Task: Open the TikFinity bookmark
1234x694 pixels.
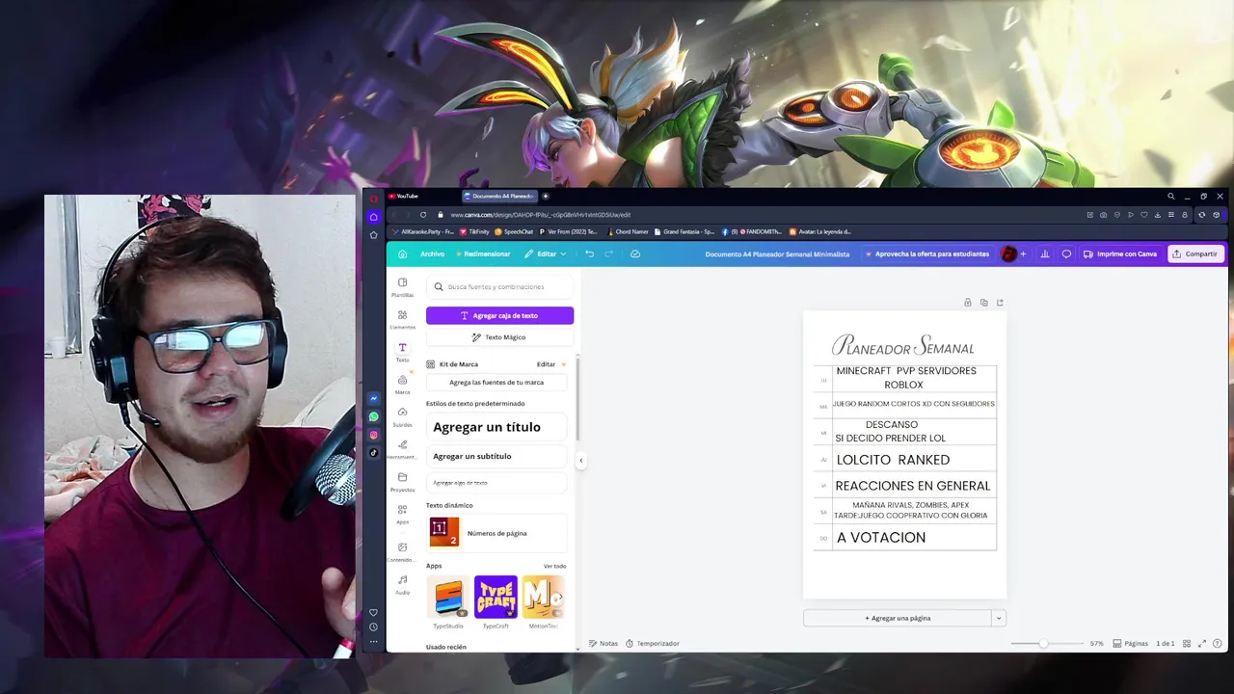Action: (474, 231)
